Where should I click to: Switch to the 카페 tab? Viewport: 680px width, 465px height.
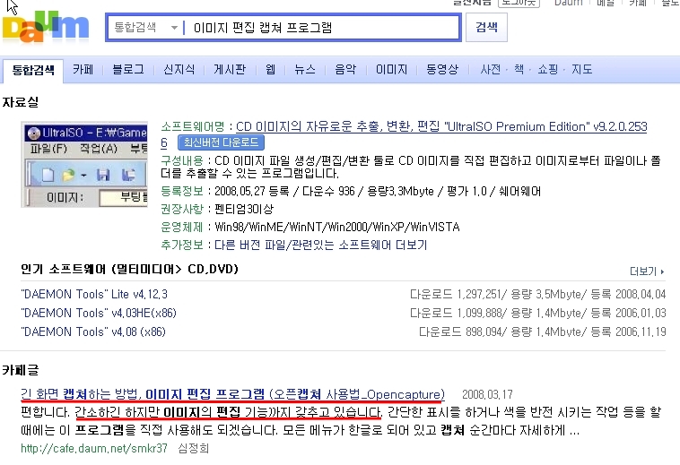(83, 69)
